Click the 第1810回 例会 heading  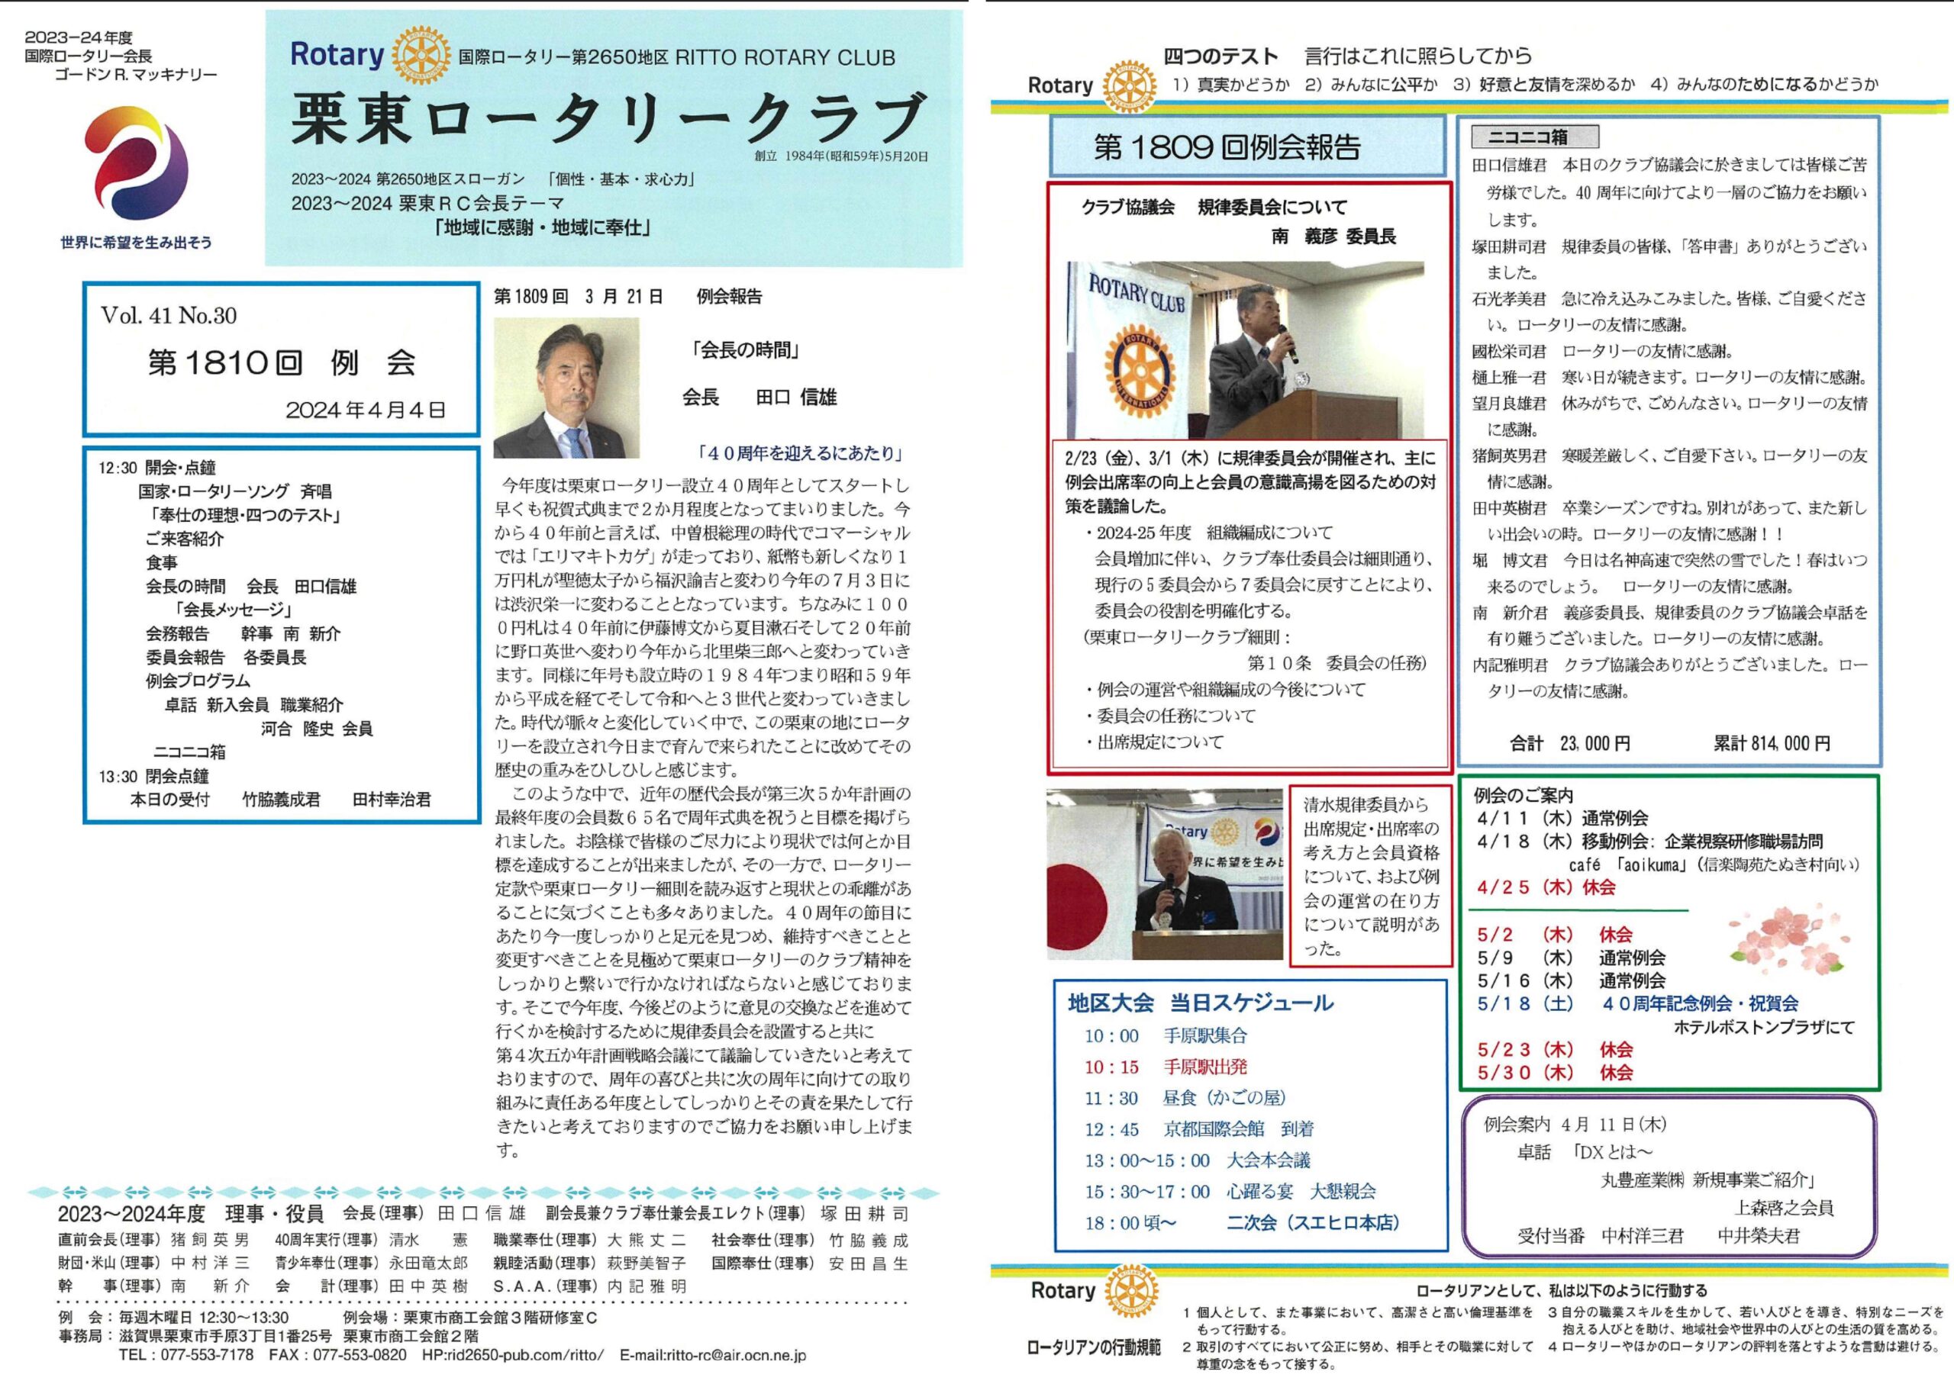pos(281,362)
